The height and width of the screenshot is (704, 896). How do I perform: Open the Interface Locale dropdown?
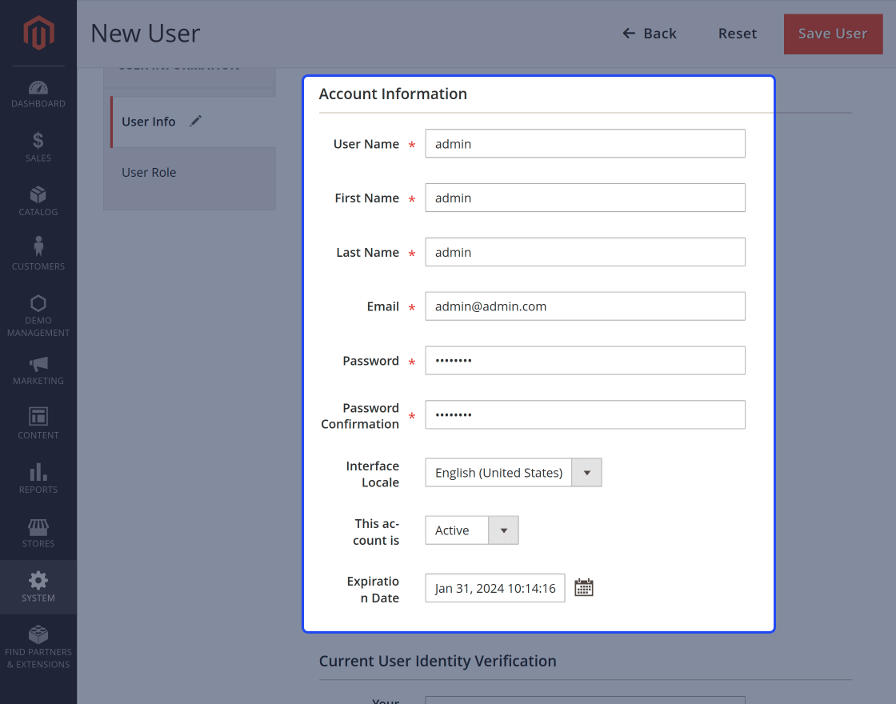(x=513, y=473)
